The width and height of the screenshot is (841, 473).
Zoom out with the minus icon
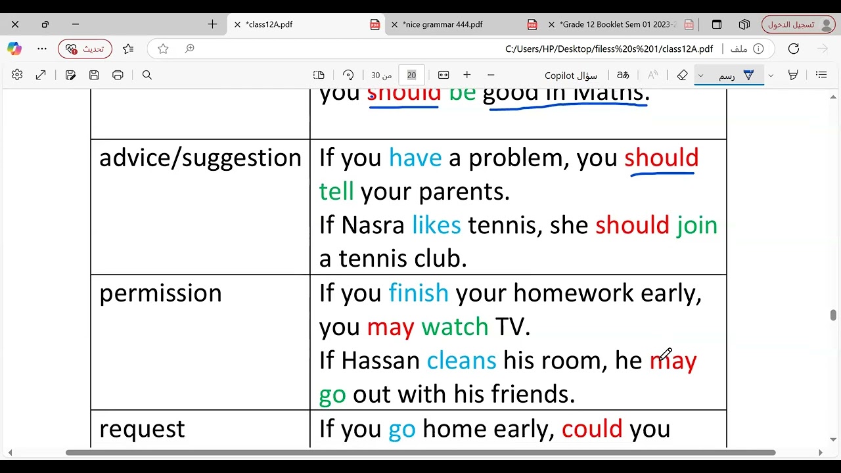click(491, 75)
